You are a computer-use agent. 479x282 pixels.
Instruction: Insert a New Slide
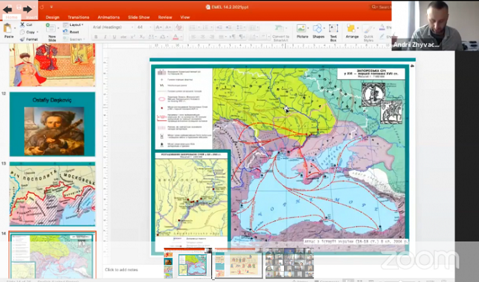(x=51, y=29)
